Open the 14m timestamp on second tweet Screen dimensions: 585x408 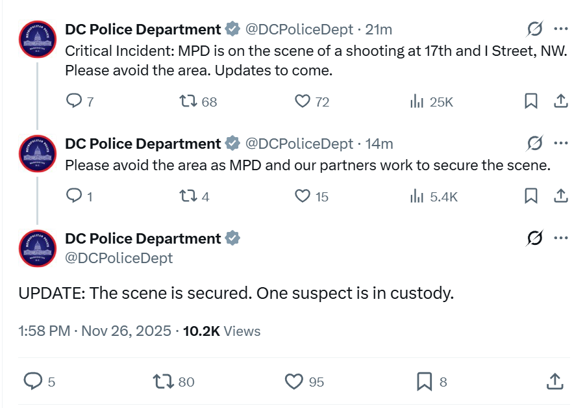pyautogui.click(x=379, y=144)
